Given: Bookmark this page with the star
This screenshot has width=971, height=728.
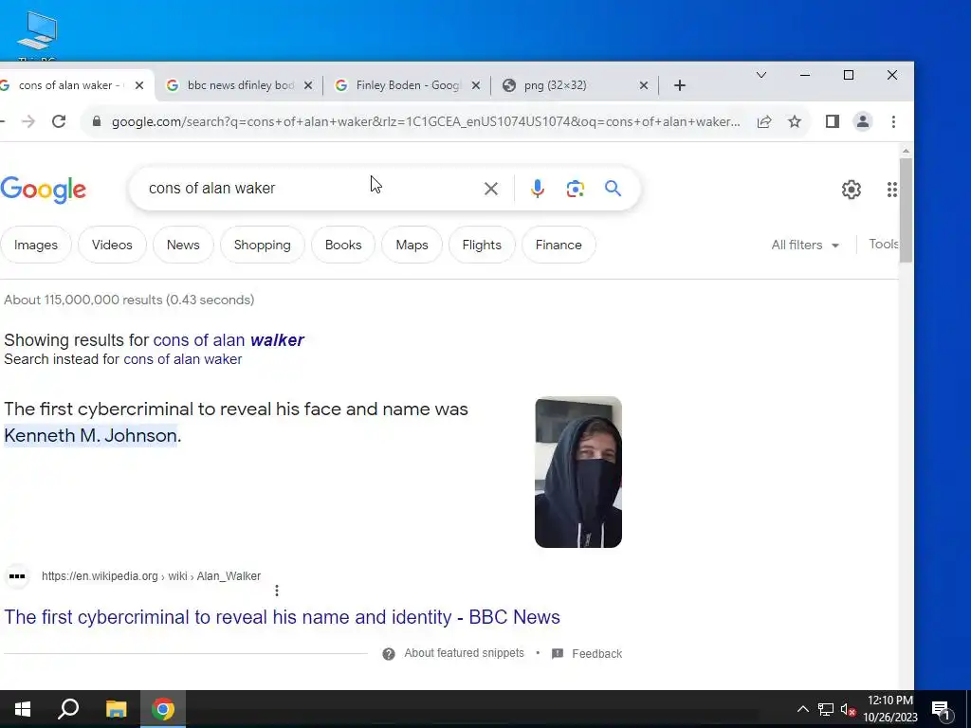Looking at the screenshot, I should [795, 121].
